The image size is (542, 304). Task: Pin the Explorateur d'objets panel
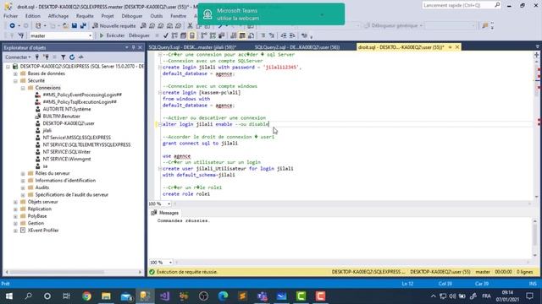coord(134,47)
